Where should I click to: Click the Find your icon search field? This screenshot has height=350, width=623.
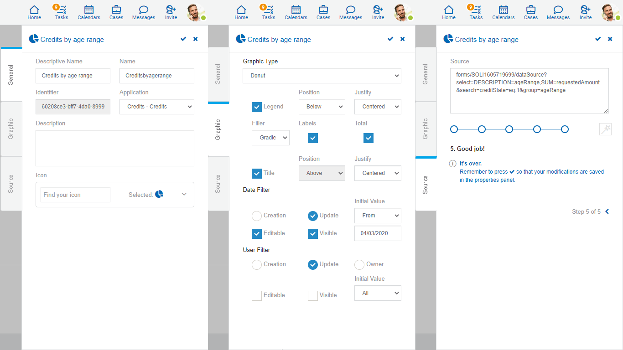pos(75,195)
